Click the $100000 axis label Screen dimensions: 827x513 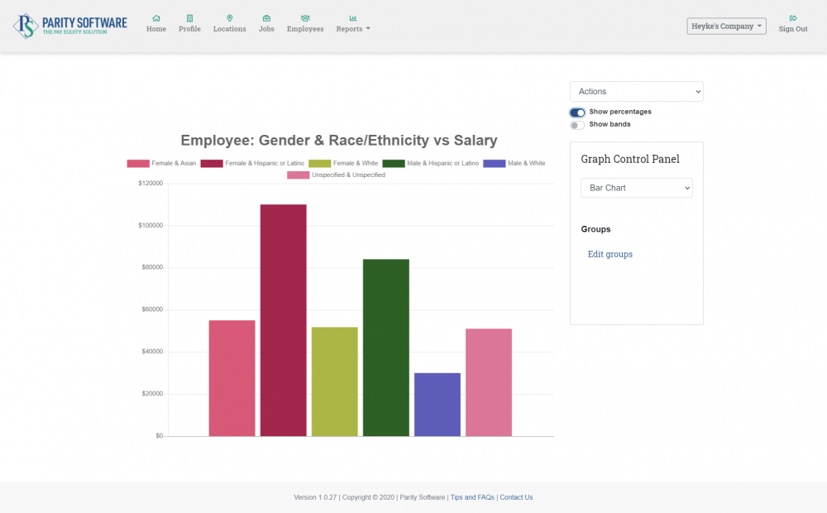click(x=151, y=225)
